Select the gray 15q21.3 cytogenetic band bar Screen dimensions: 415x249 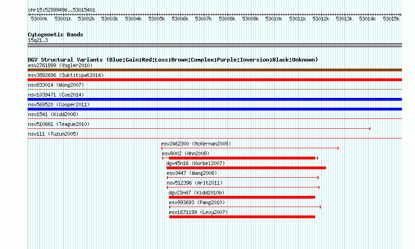[x=214, y=45]
